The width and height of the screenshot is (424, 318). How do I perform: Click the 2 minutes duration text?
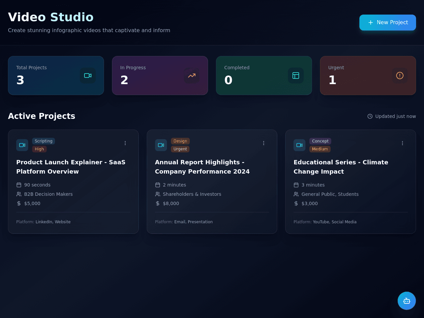click(175, 185)
